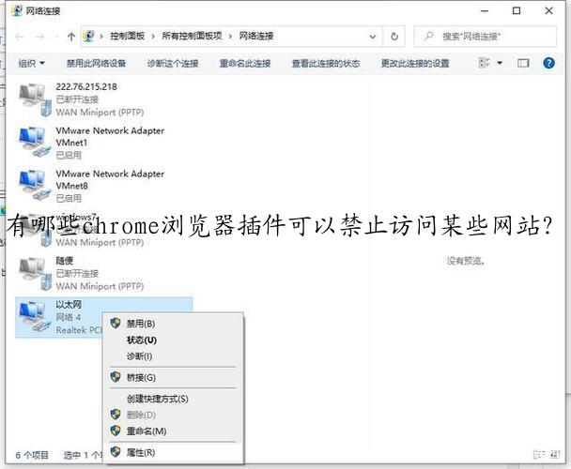Minimize the 网络连接 window
Viewport: 571px width, 469px height.
tap(485, 11)
